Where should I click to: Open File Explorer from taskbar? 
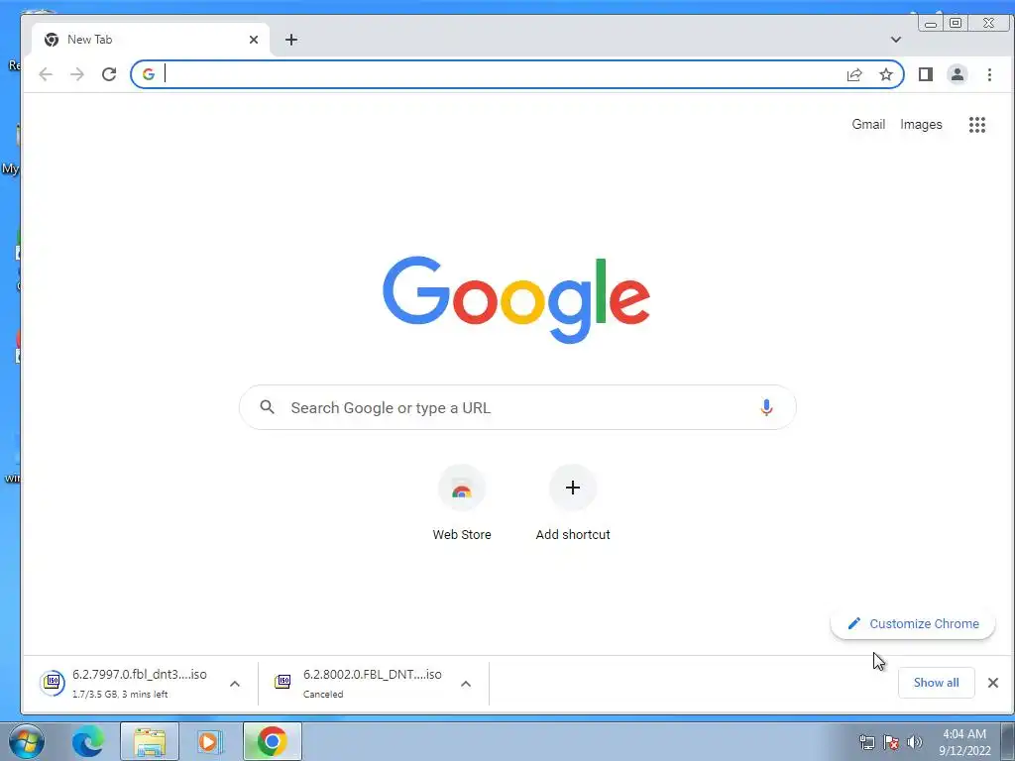150,741
